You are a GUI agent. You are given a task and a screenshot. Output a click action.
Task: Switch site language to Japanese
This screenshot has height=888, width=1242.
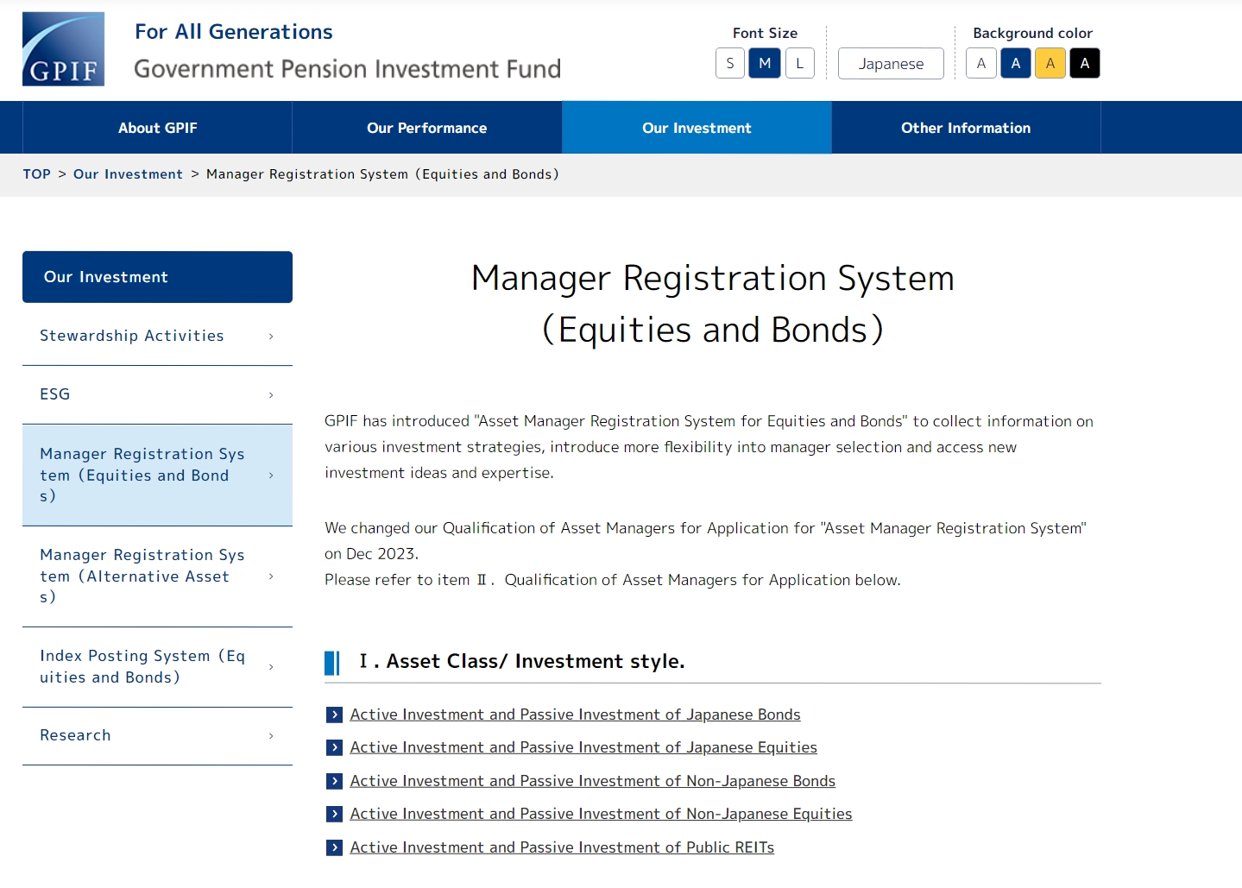click(x=891, y=63)
